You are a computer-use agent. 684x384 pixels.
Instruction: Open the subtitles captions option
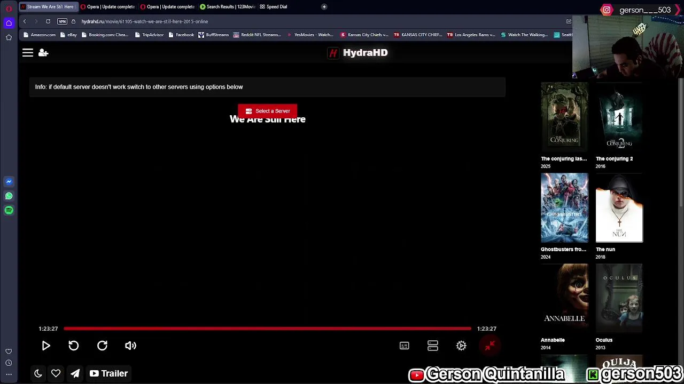click(x=404, y=346)
